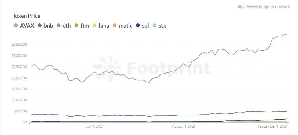Click the orange matic legend dot
Viewport: 298px width, 135px height.
(115, 26)
